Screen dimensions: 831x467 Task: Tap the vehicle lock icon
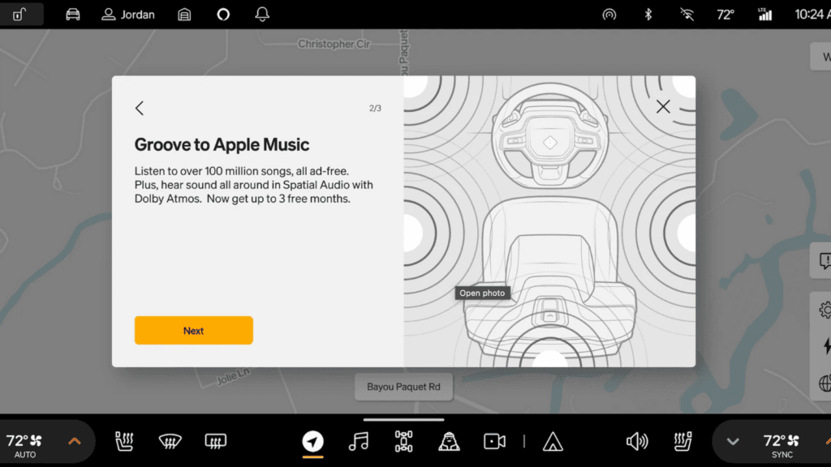pyautogui.click(x=21, y=15)
